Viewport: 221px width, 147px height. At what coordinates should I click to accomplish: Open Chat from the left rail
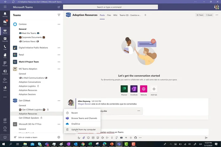pyautogui.click(x=5, y=23)
